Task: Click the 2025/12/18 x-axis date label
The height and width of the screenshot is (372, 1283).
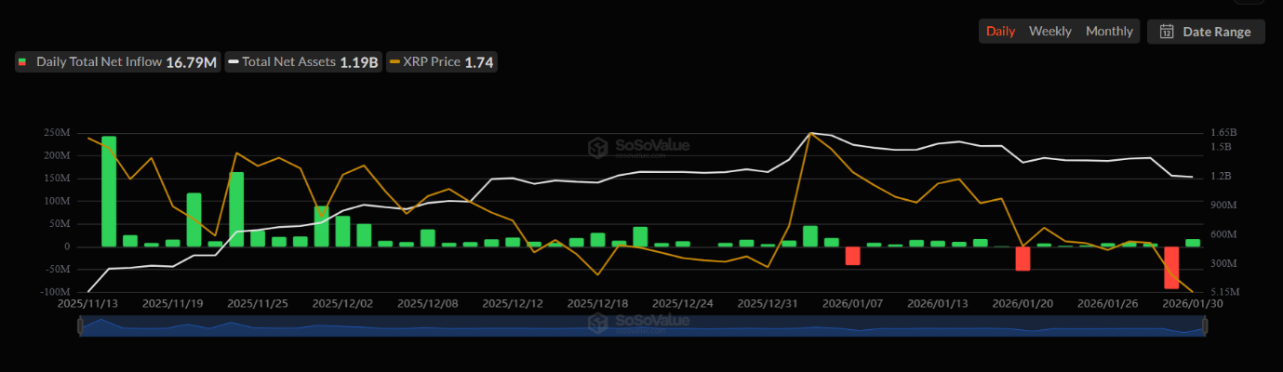Action: (597, 303)
